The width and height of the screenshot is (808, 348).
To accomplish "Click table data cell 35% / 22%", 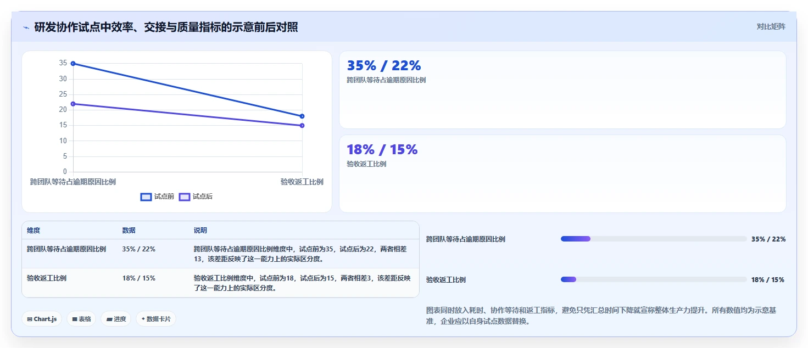I will click(139, 249).
